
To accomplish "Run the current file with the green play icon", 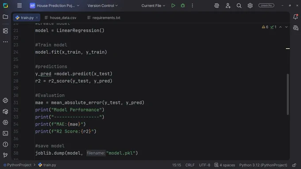I will (x=173, y=6).
